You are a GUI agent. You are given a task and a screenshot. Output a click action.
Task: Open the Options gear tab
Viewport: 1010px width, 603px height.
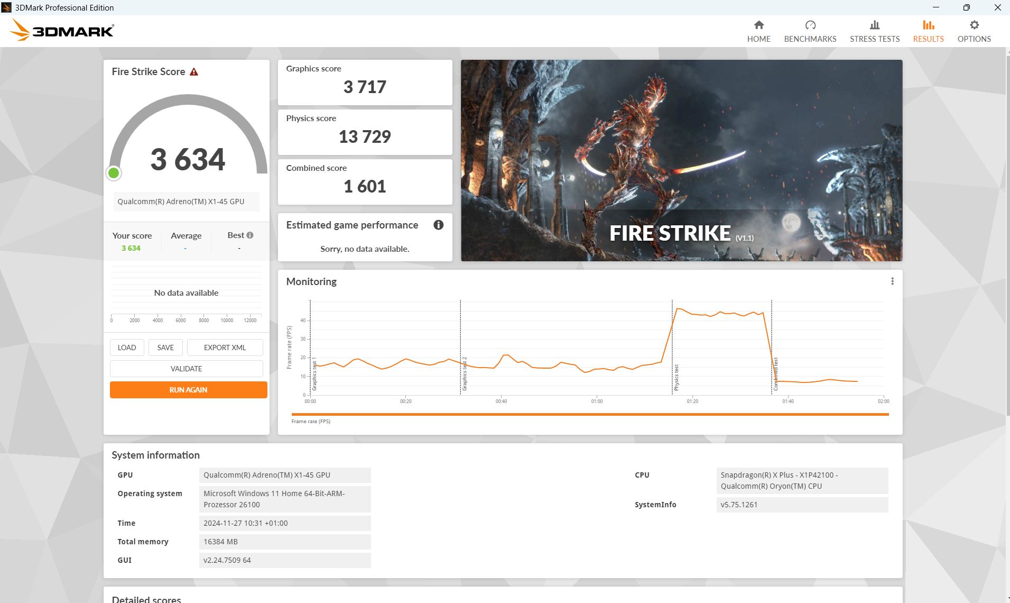click(x=974, y=31)
